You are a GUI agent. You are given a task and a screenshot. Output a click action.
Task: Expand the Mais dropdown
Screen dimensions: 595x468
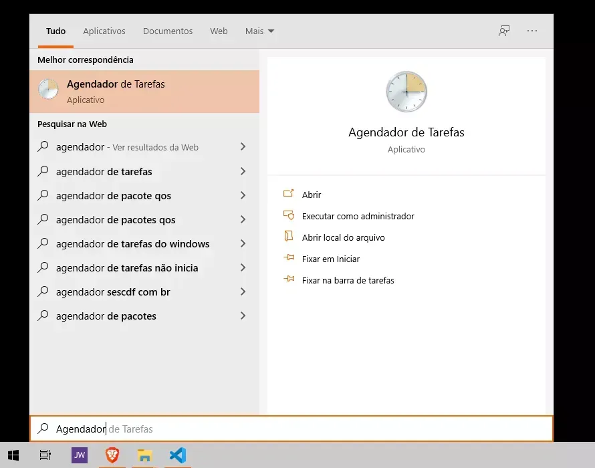click(x=259, y=31)
